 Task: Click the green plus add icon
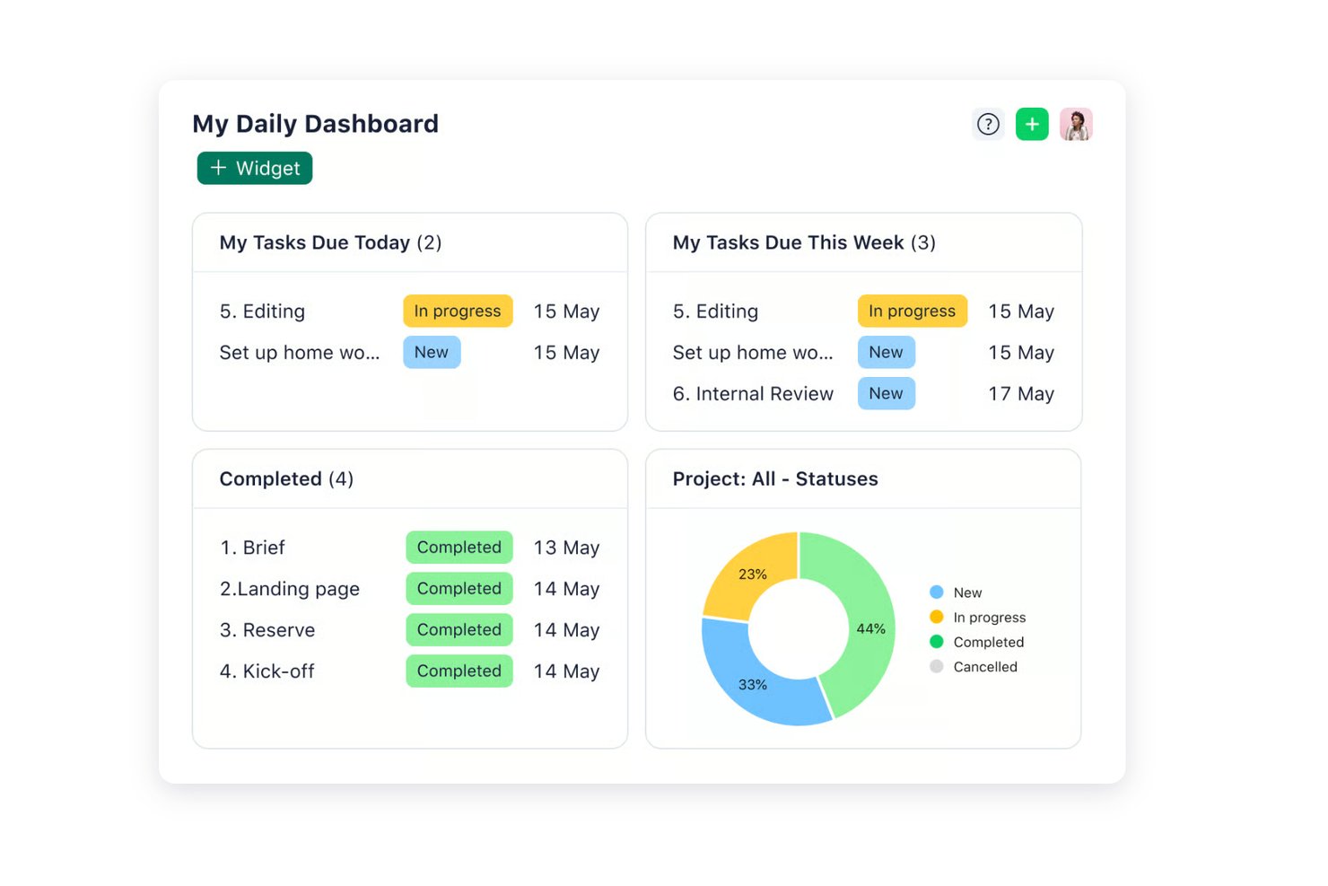(1032, 124)
